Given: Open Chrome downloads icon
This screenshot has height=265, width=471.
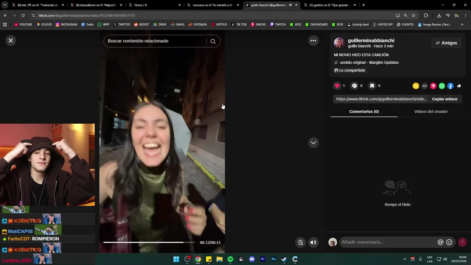Looking at the screenshot, I should click(439, 15).
